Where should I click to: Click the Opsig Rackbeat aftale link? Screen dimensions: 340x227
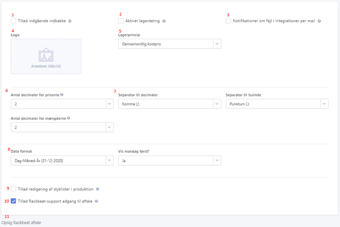click(x=21, y=223)
